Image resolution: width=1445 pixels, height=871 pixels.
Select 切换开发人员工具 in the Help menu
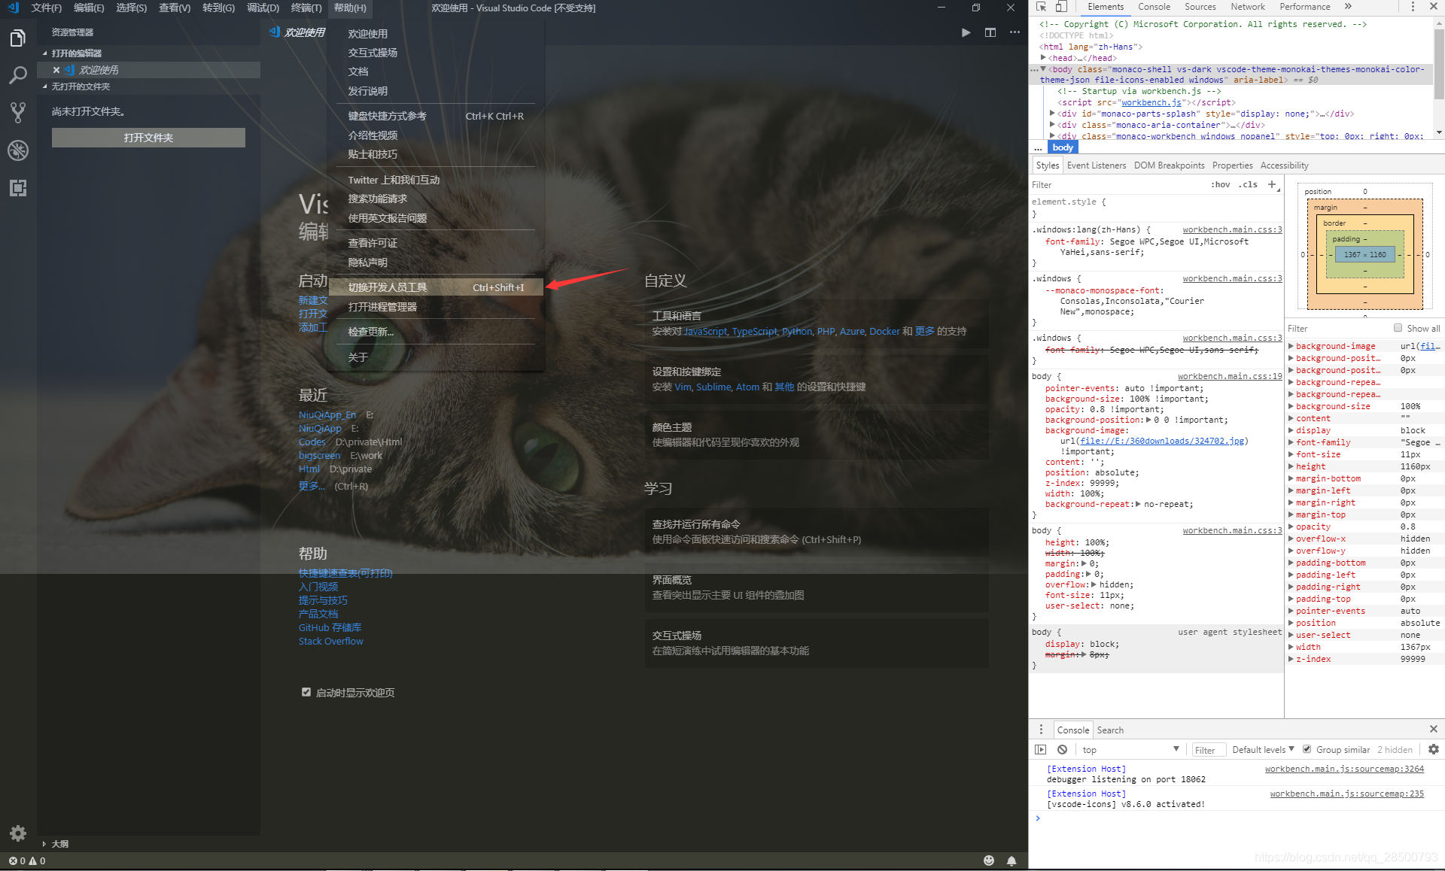[388, 287]
